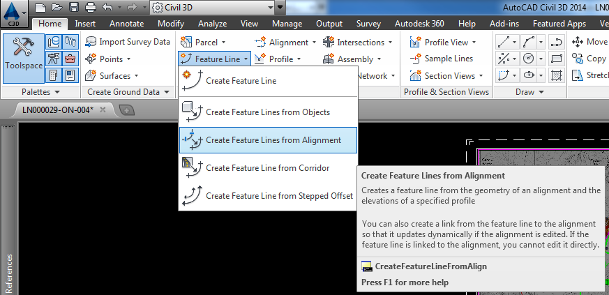Viewport: 609px width, 295px height.
Task: Click the Hatch draw tool icon
Action: click(x=557, y=75)
